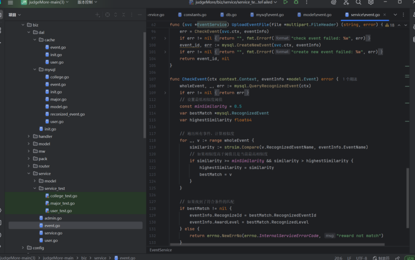Click the add new file plus icon
Screen dimensions: 415x260
coord(98,15)
